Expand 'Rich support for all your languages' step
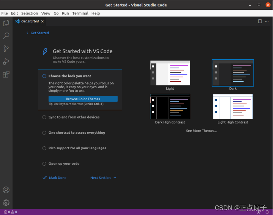This screenshot has width=273, height=215. [x=77, y=148]
